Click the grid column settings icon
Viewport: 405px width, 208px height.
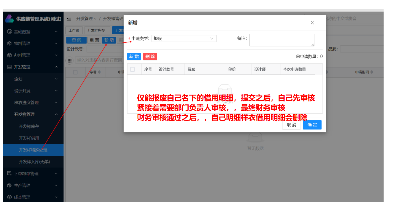point(70,60)
